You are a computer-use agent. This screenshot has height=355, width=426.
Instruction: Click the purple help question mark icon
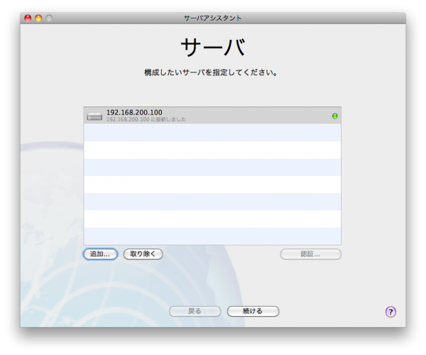tap(390, 312)
